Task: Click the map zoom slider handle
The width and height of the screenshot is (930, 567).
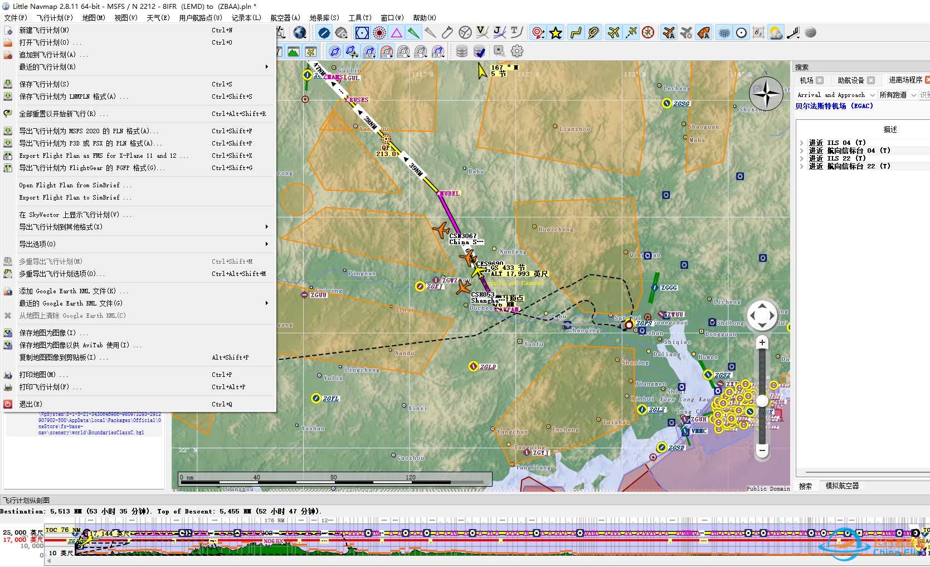Action: [x=762, y=401]
